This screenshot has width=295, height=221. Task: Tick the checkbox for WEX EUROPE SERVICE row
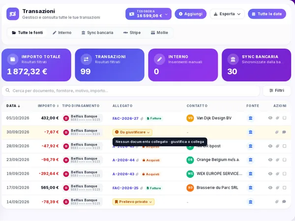point(285,174)
